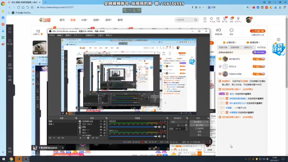The image size is (288, 162).
Task: Move scene down in OBS Scenes panel
Action: coord(63,138)
